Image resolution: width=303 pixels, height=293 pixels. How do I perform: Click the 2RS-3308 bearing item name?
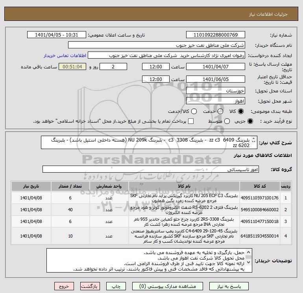184,221
